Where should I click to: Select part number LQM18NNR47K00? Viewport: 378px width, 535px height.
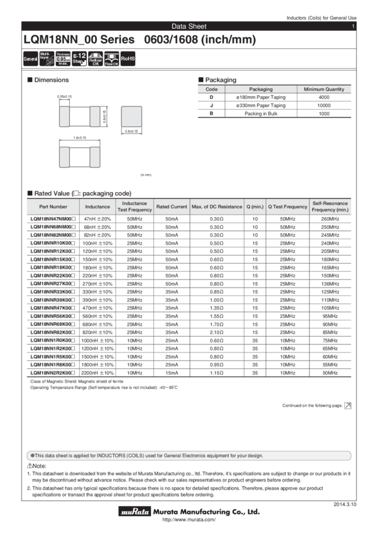(x=53, y=308)
